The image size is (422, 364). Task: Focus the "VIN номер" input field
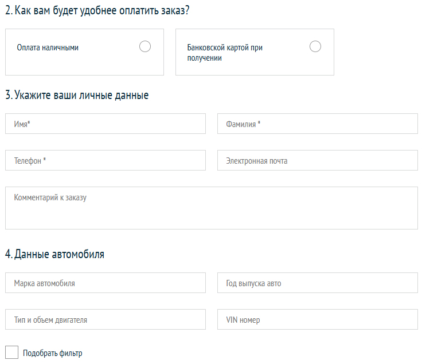(x=318, y=319)
